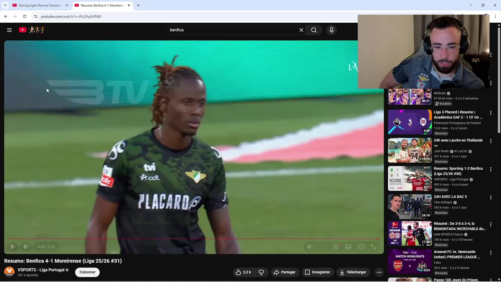Open options for REMONTADA INCROYABLE video
Viewport: 501px width, 282px height.
pyautogui.click(x=491, y=224)
